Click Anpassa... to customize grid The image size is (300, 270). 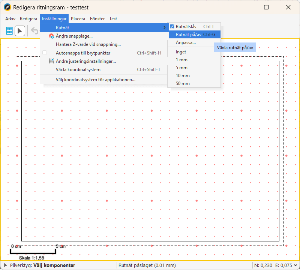point(186,42)
